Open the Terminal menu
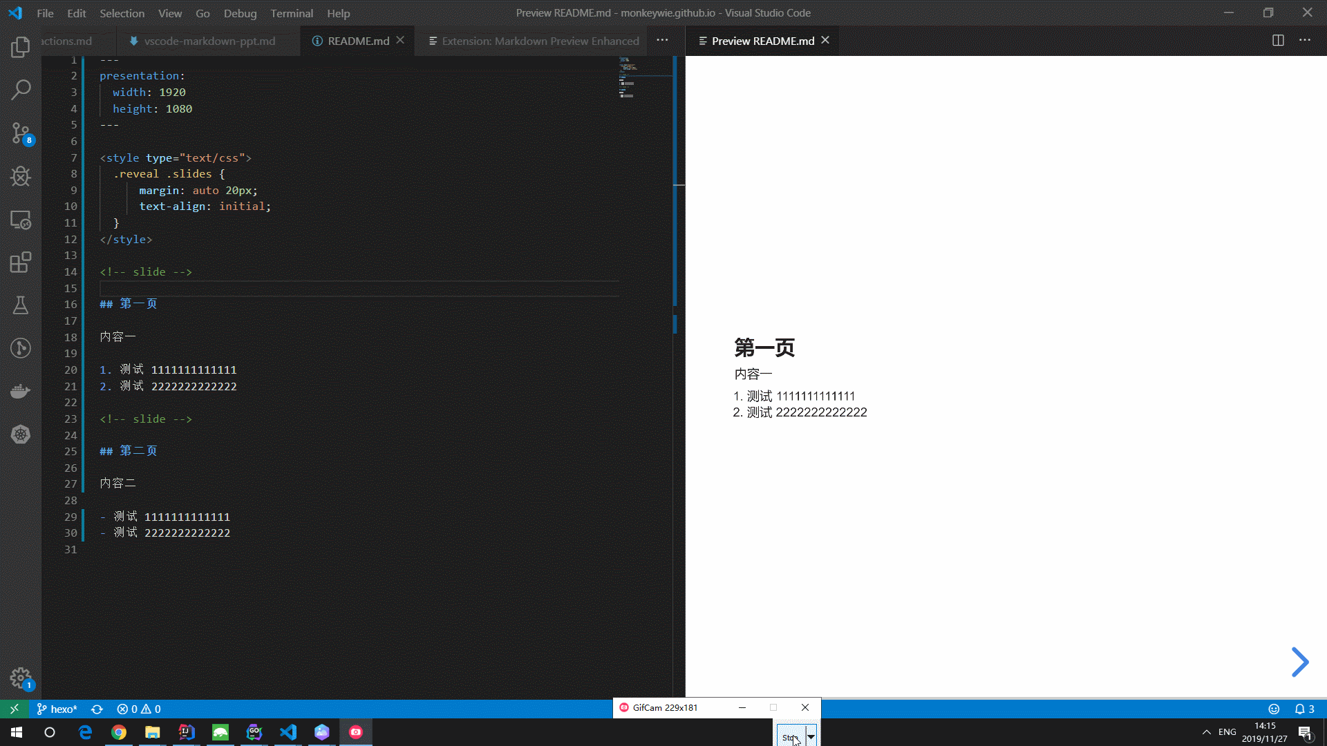1327x746 pixels. 291,12
